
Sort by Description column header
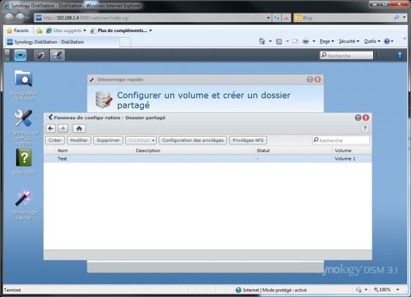(194, 151)
